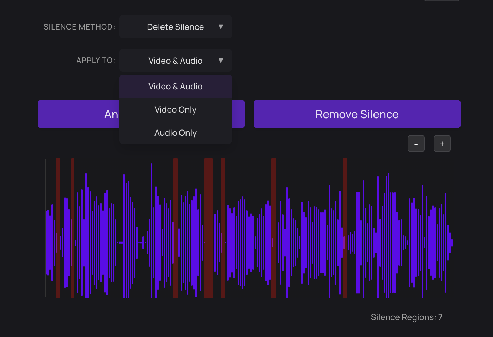
Task: Select "Video Only" from the open list
Action: pyautogui.click(x=175, y=109)
